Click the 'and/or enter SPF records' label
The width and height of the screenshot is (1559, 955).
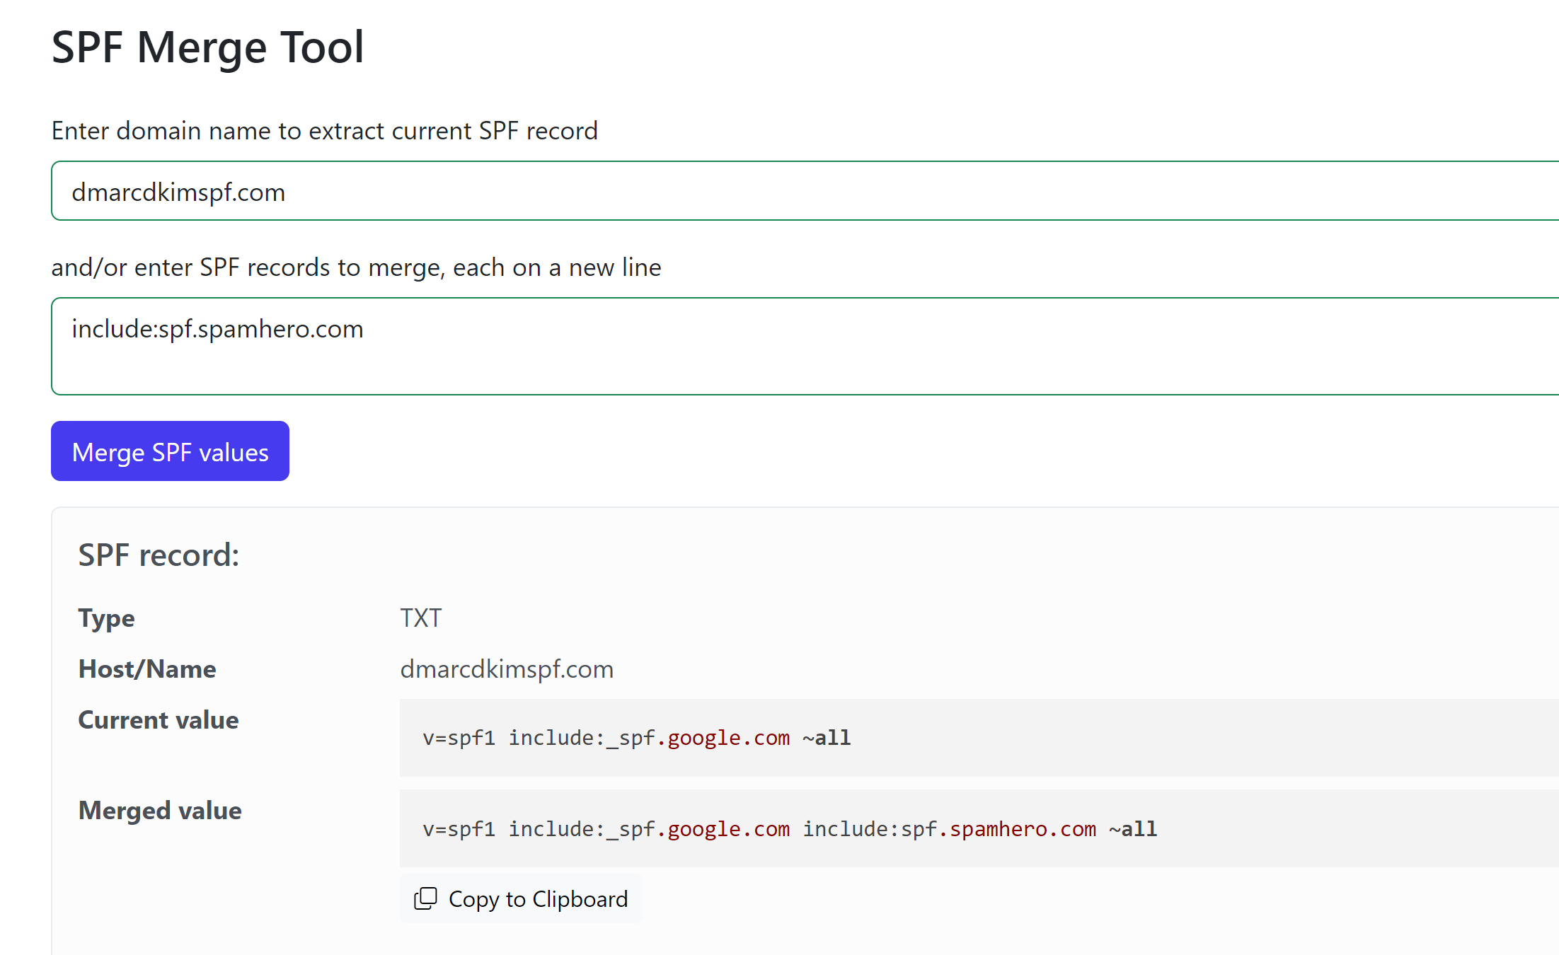(x=356, y=267)
